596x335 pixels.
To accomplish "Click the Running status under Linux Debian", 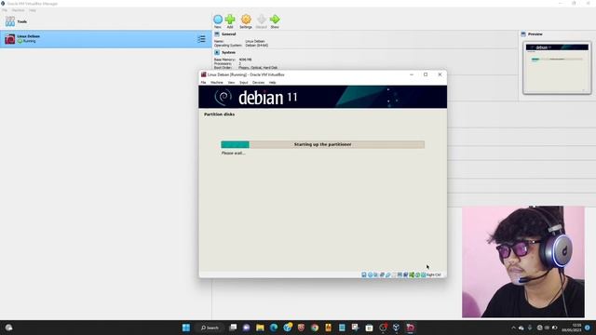I will coord(29,41).
